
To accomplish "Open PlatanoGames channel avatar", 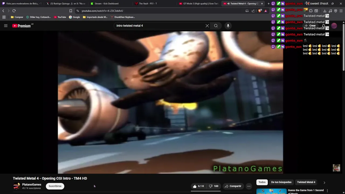I will click(17, 186).
